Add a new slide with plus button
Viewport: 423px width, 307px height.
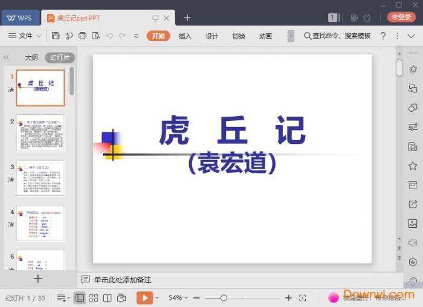(x=38, y=279)
